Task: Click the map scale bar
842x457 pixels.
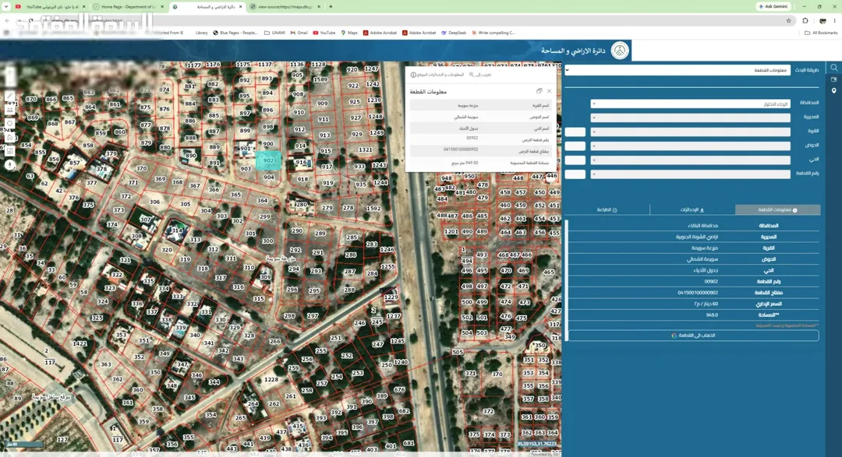Action: pyautogui.click(x=23, y=444)
